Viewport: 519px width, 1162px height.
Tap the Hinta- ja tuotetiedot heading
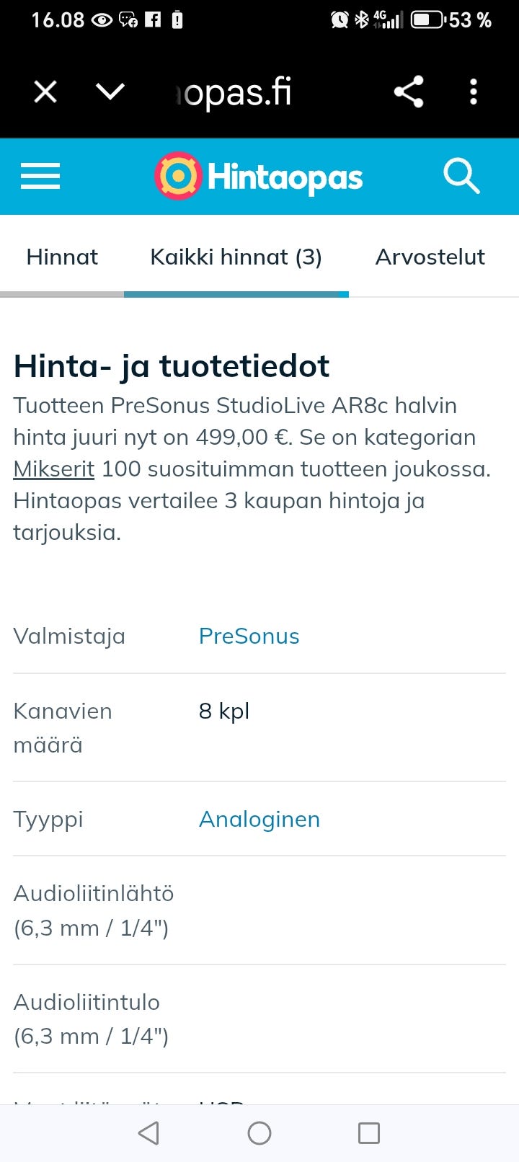click(x=172, y=366)
